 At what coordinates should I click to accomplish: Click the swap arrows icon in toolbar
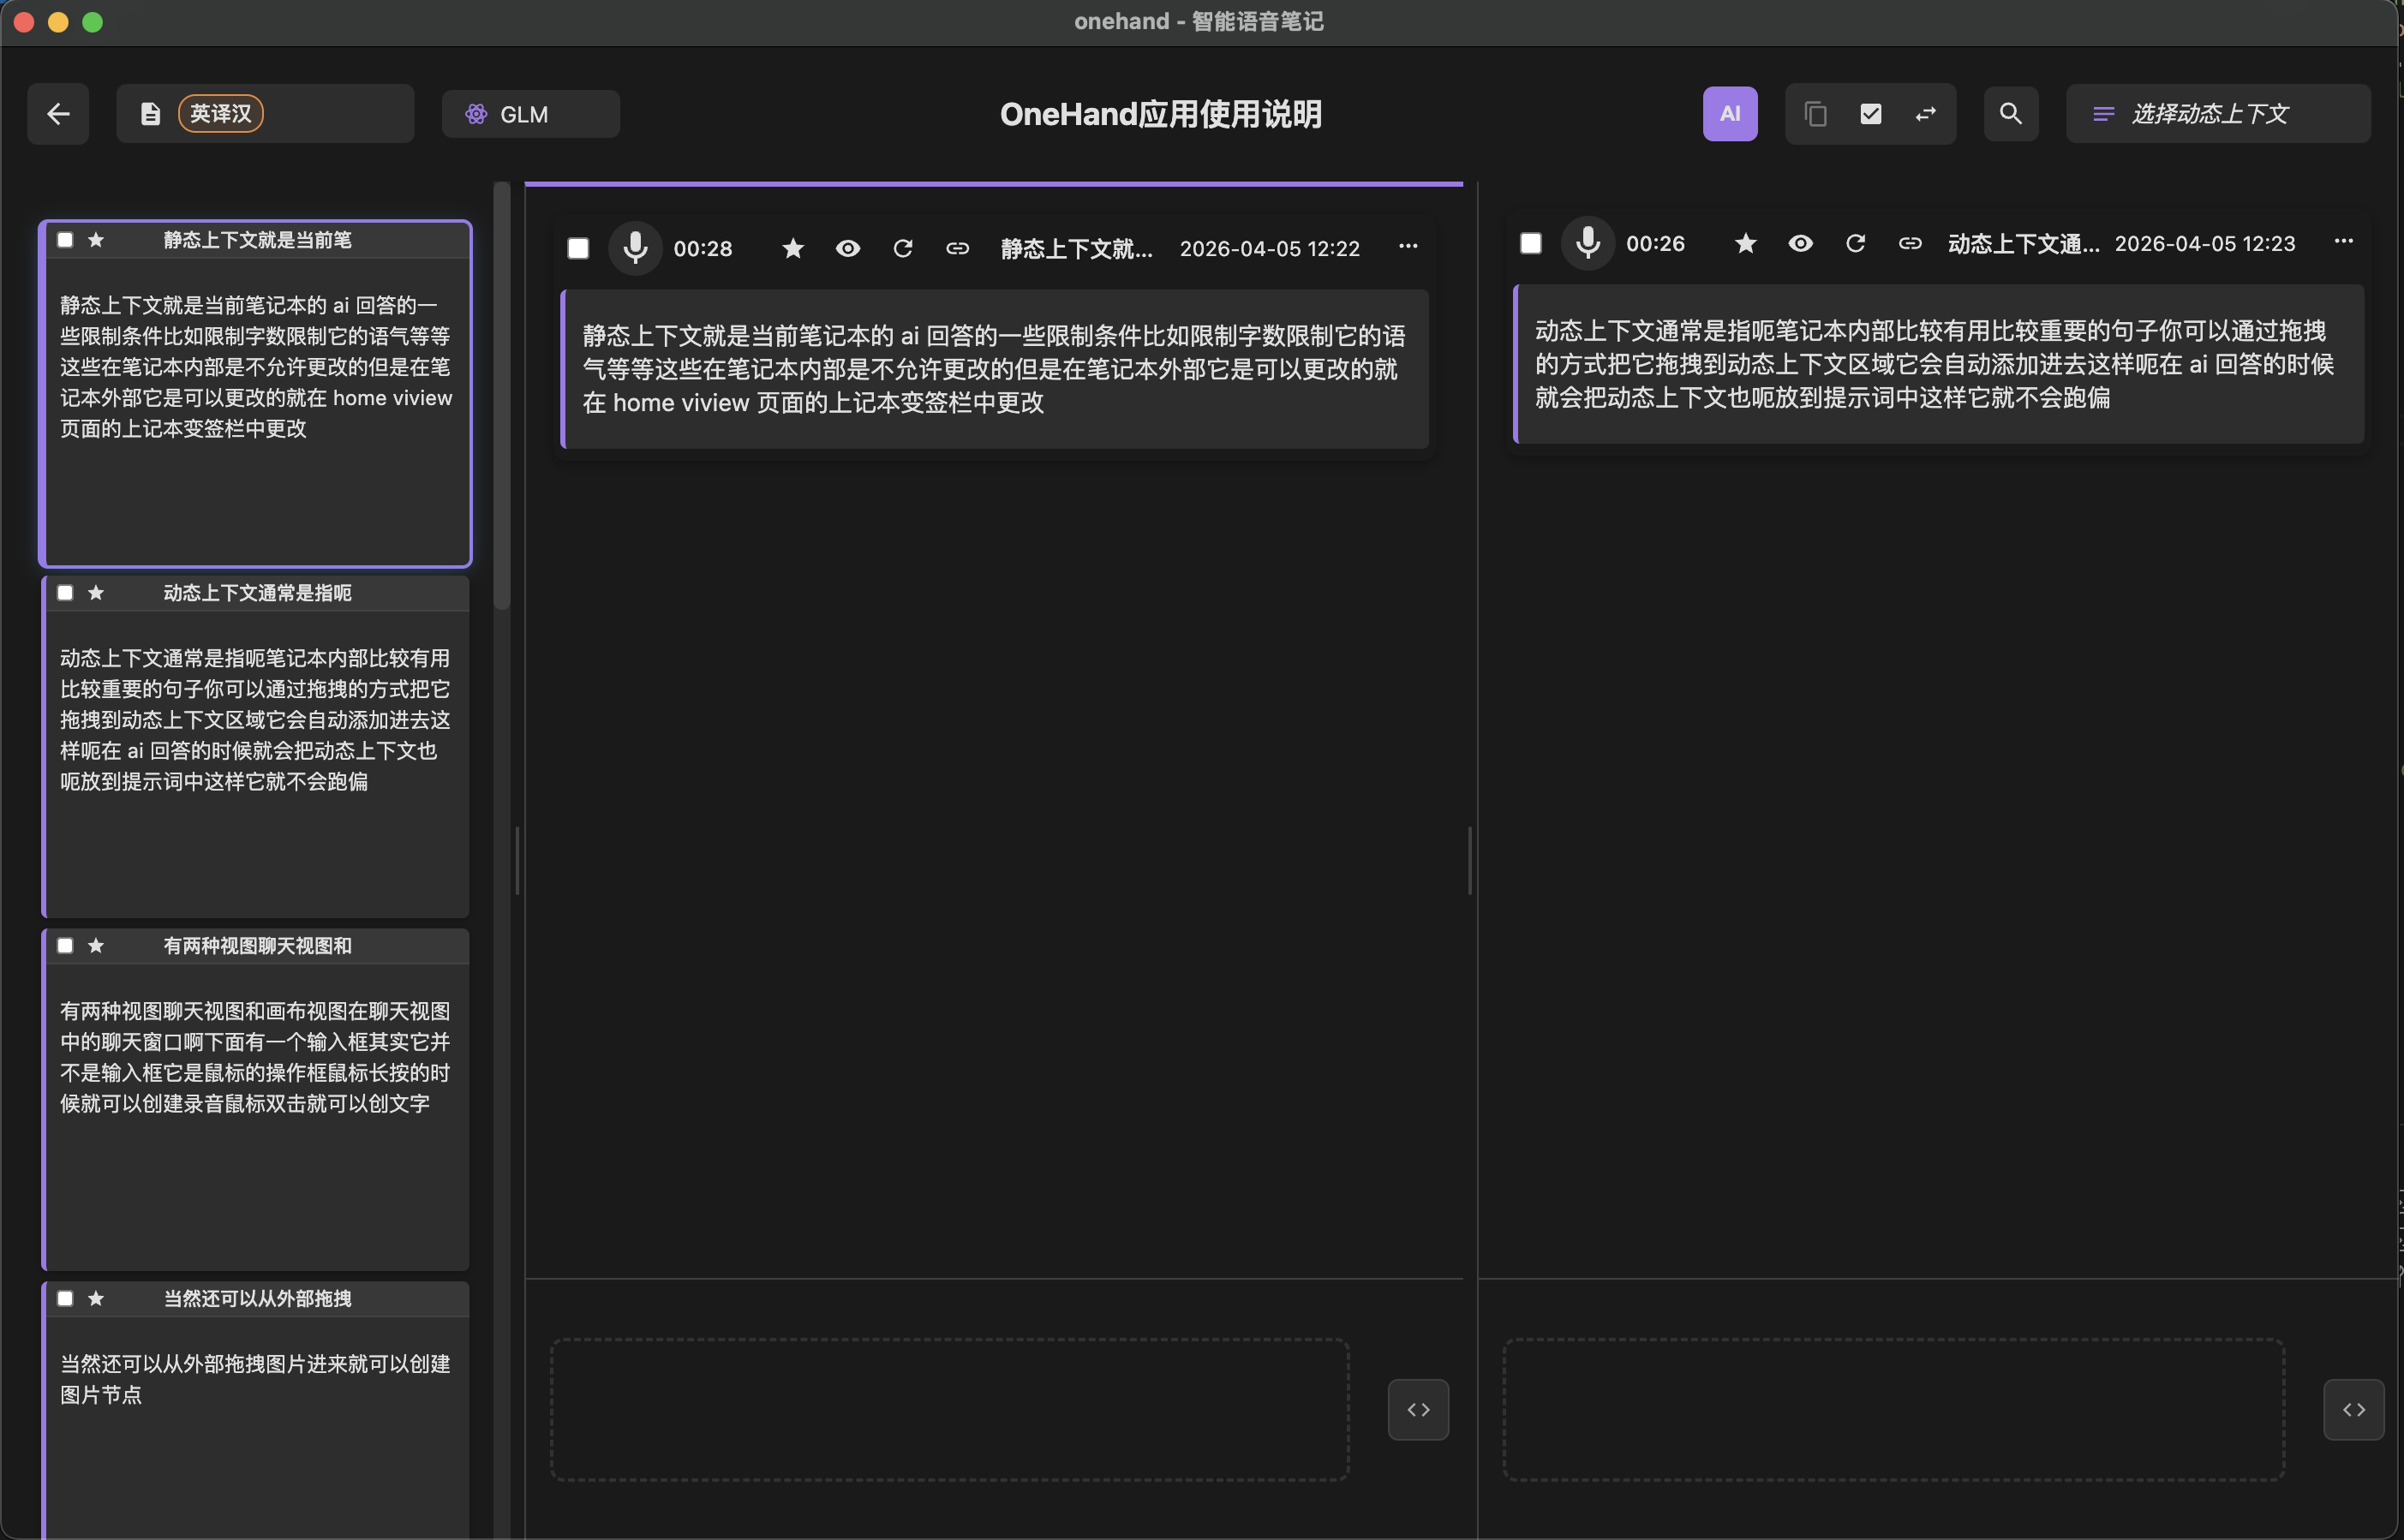coord(1926,114)
